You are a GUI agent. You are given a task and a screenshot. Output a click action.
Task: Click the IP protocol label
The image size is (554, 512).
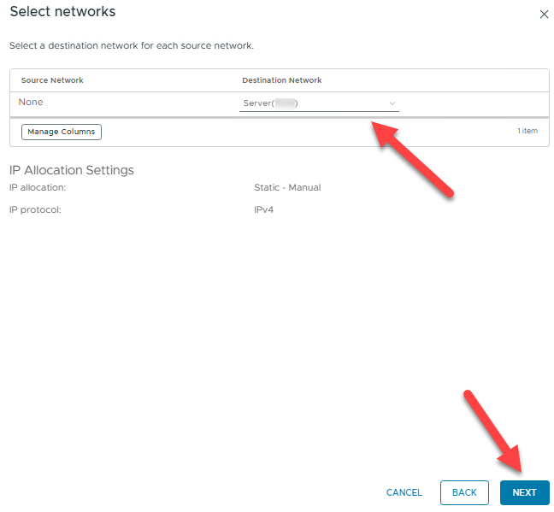[36, 209]
